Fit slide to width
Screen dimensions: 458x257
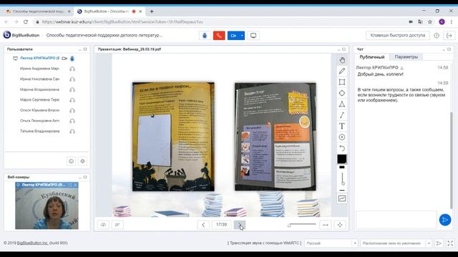click(326, 225)
